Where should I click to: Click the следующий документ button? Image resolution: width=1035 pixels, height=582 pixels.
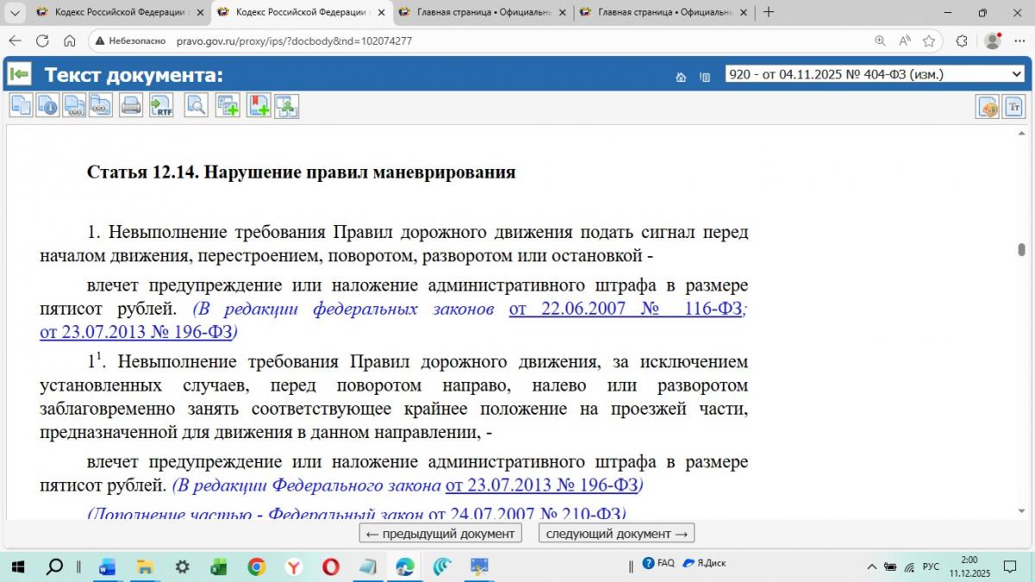pos(617,534)
